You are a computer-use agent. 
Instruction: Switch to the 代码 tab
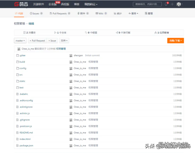[19, 13]
